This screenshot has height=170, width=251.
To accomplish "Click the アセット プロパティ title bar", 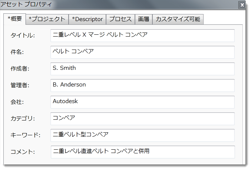I will pos(111,5).
